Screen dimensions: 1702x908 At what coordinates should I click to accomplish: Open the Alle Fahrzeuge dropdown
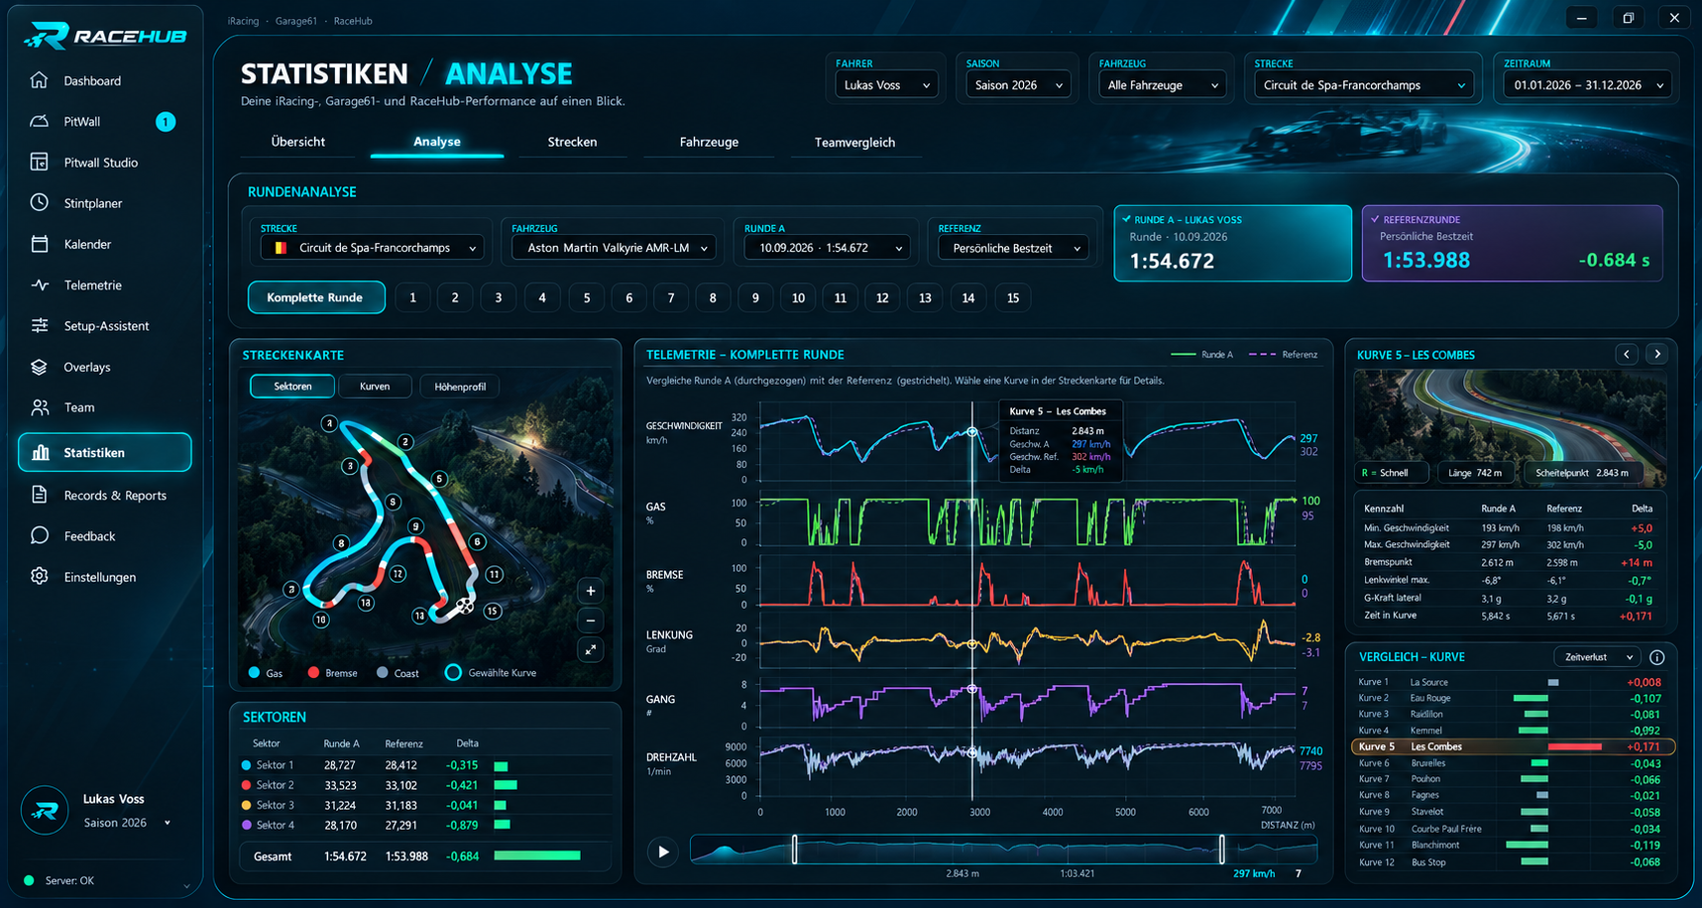(1162, 85)
